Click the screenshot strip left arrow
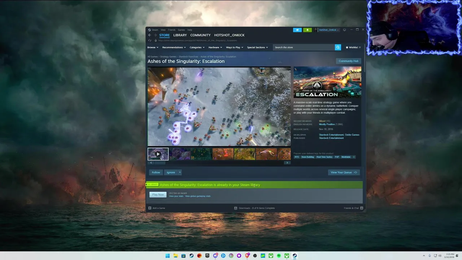 pyautogui.click(x=150, y=162)
